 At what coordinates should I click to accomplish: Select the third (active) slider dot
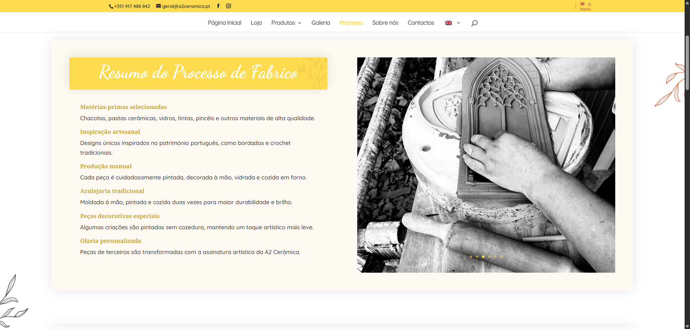pyautogui.click(x=483, y=257)
